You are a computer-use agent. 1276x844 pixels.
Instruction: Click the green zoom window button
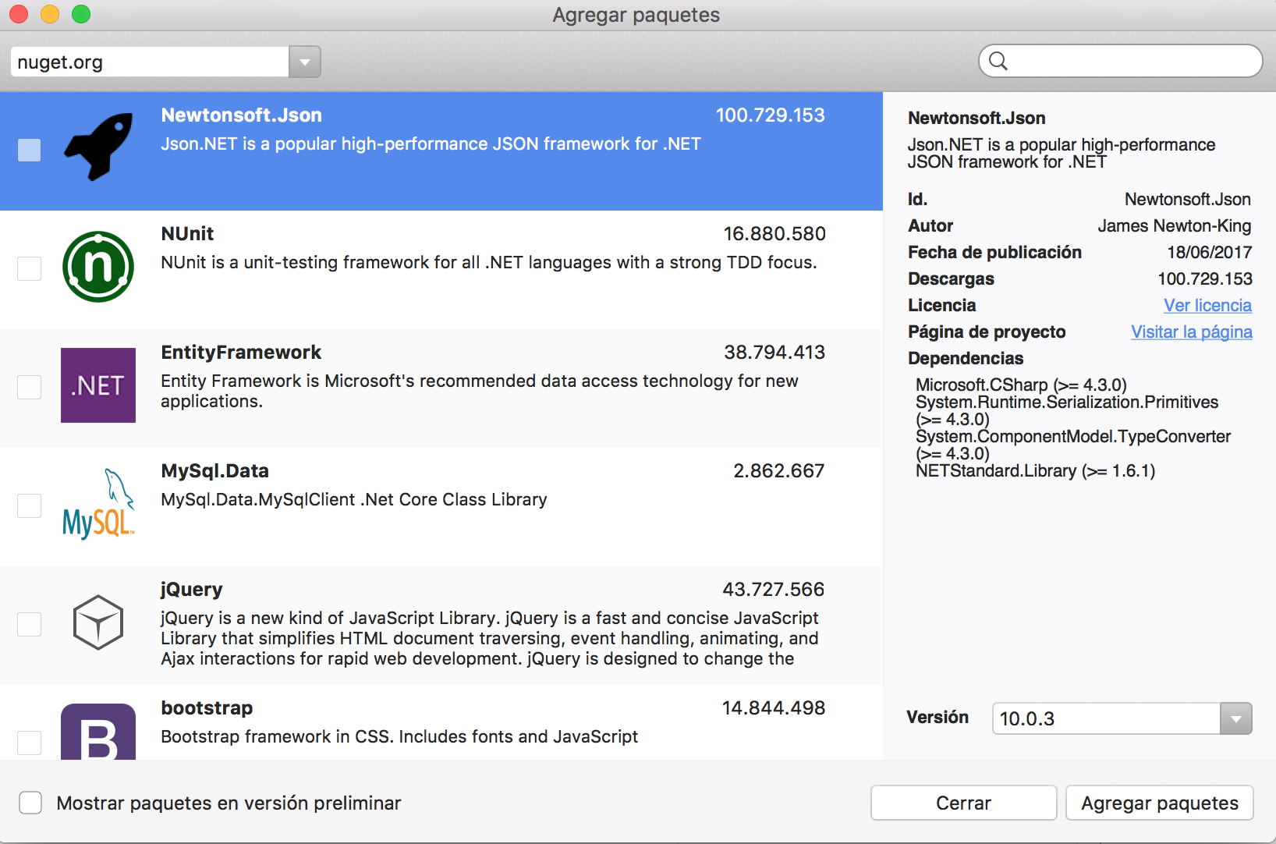pos(81,14)
